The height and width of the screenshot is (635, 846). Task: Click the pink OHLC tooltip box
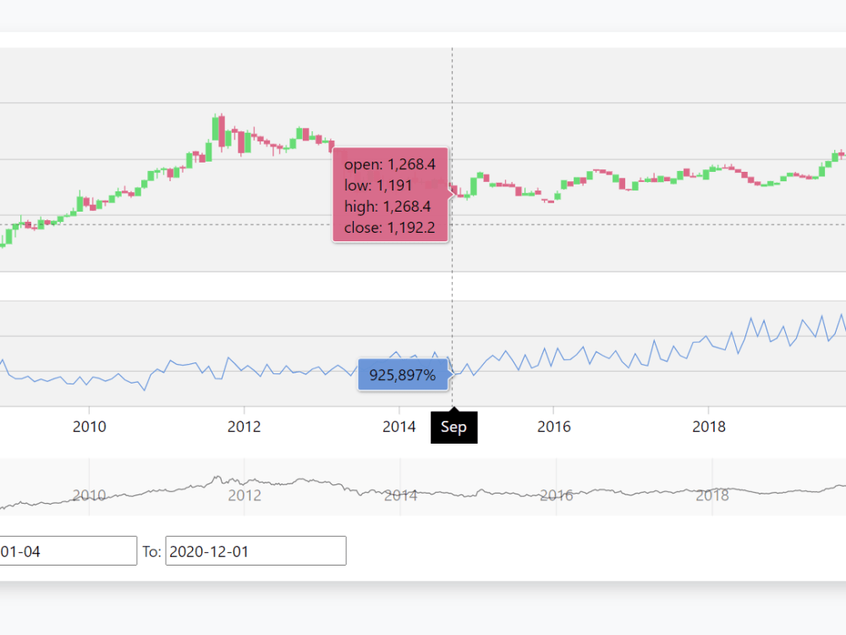point(390,193)
